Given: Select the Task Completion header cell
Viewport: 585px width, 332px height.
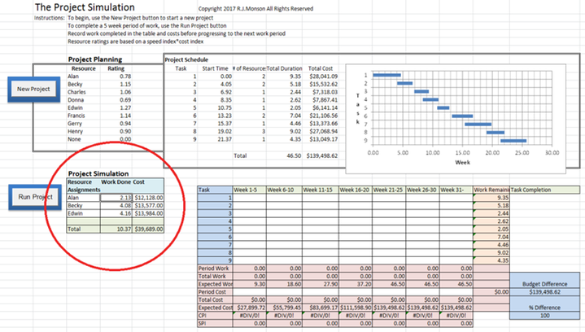Looking at the screenshot, I should (x=544, y=190).
